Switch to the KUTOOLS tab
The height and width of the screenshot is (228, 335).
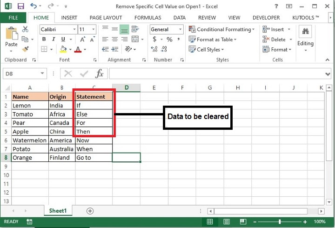[x=305, y=18]
